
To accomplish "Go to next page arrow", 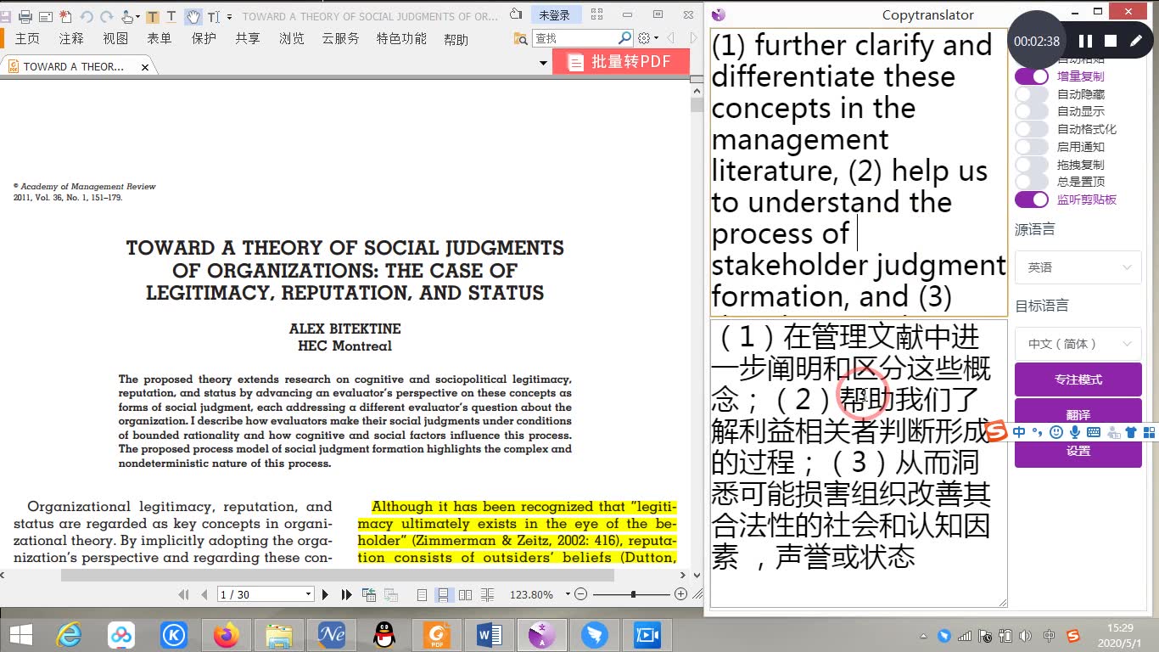I will point(325,594).
